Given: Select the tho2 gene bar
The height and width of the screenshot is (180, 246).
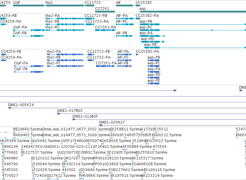Looking at the screenshot, I should coord(65,6).
